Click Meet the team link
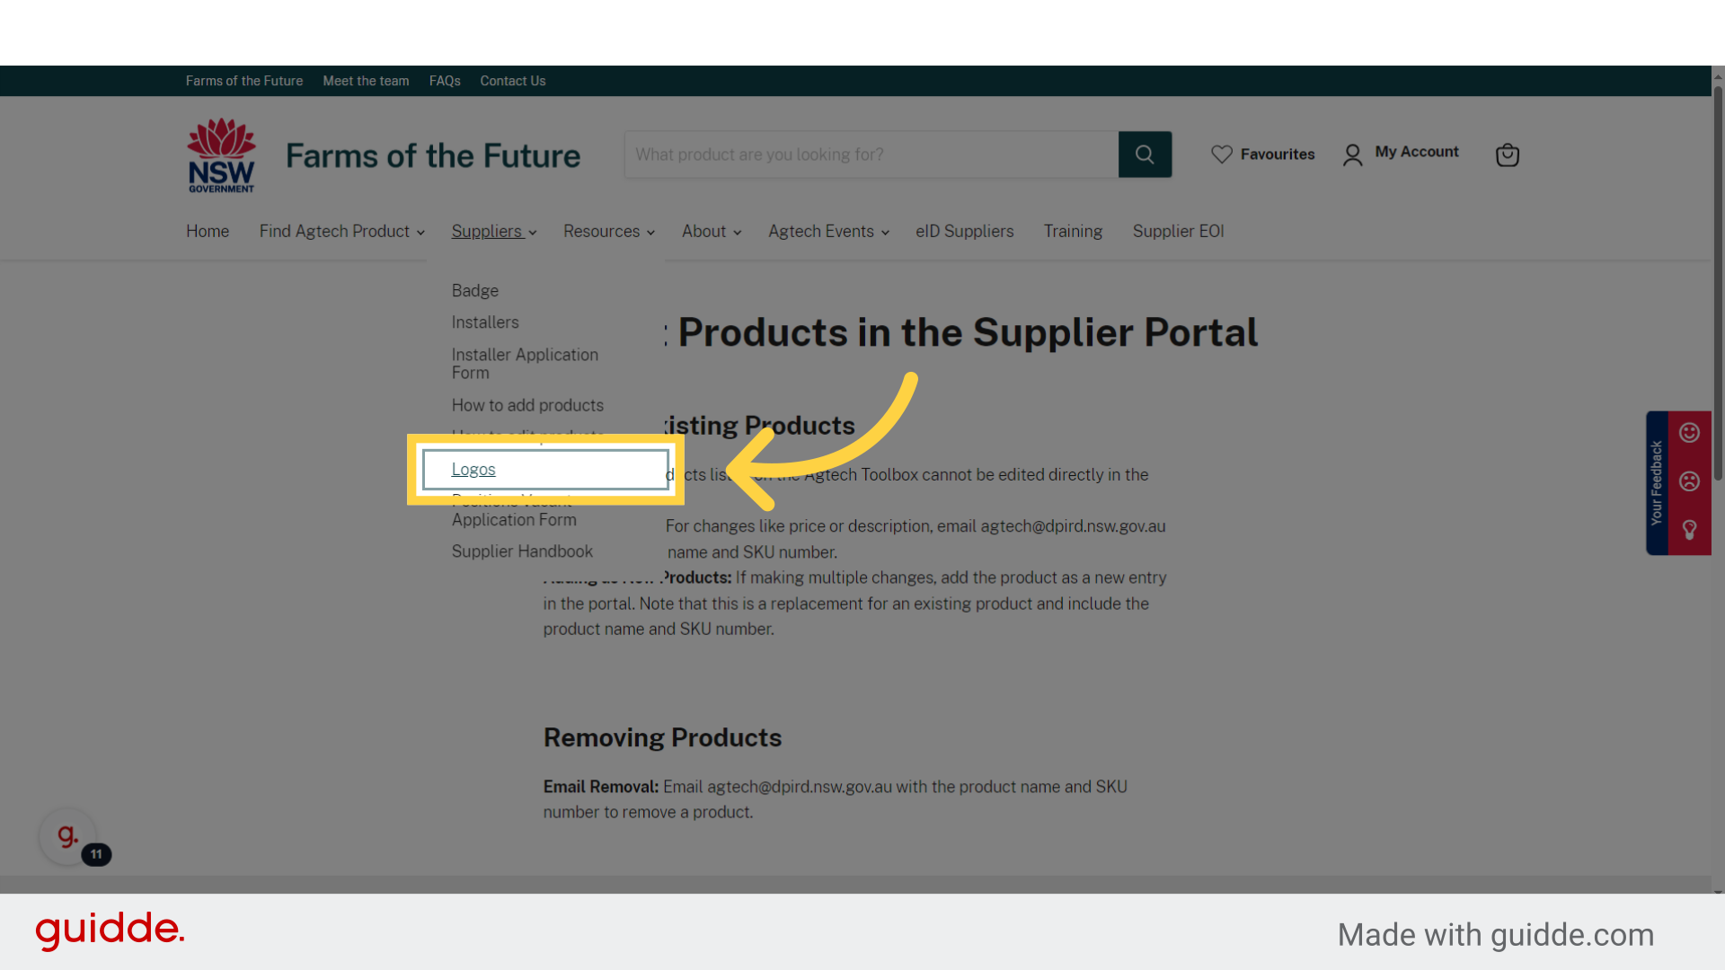Image resolution: width=1725 pixels, height=970 pixels. click(366, 81)
